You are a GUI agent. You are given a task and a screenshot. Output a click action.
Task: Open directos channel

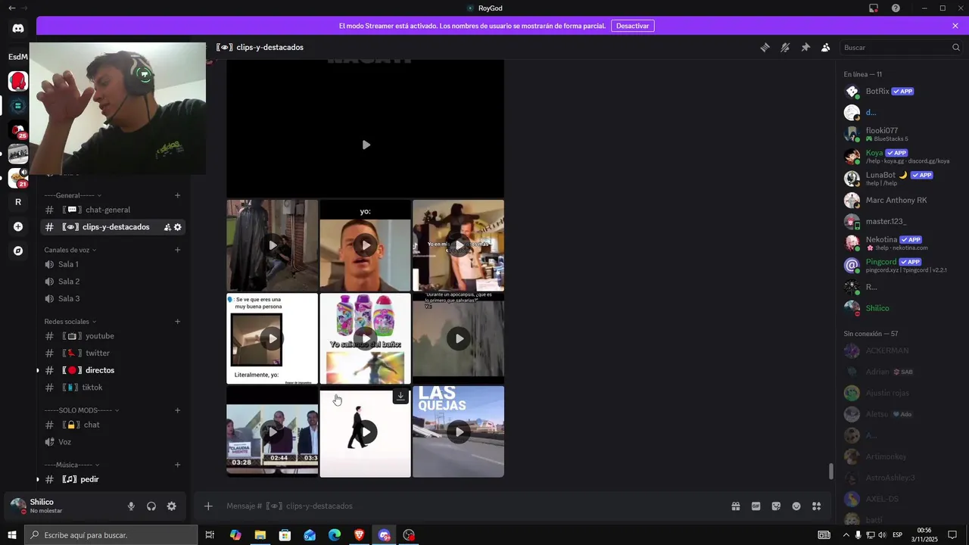pyautogui.click(x=114, y=370)
